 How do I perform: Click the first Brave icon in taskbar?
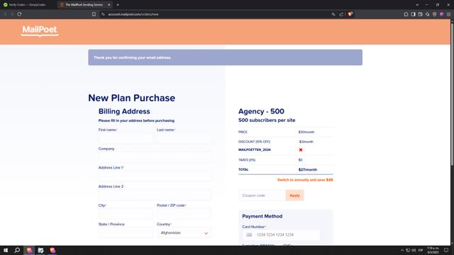(x=29, y=250)
